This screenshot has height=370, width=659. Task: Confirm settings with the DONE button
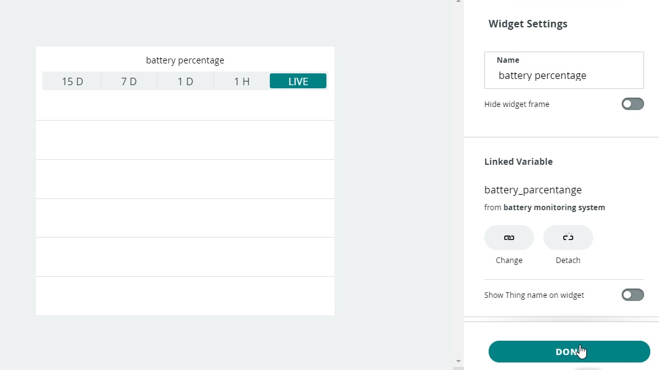coord(569,351)
